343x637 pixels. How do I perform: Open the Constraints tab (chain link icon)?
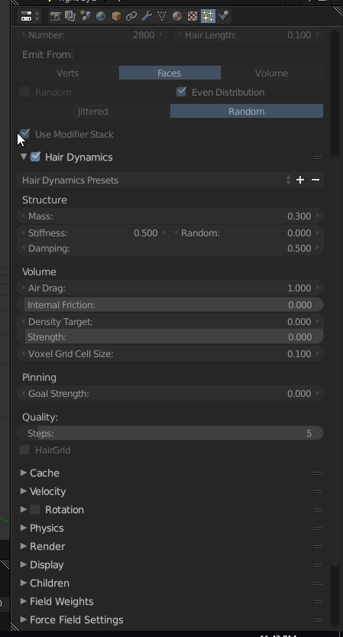pyautogui.click(x=131, y=16)
